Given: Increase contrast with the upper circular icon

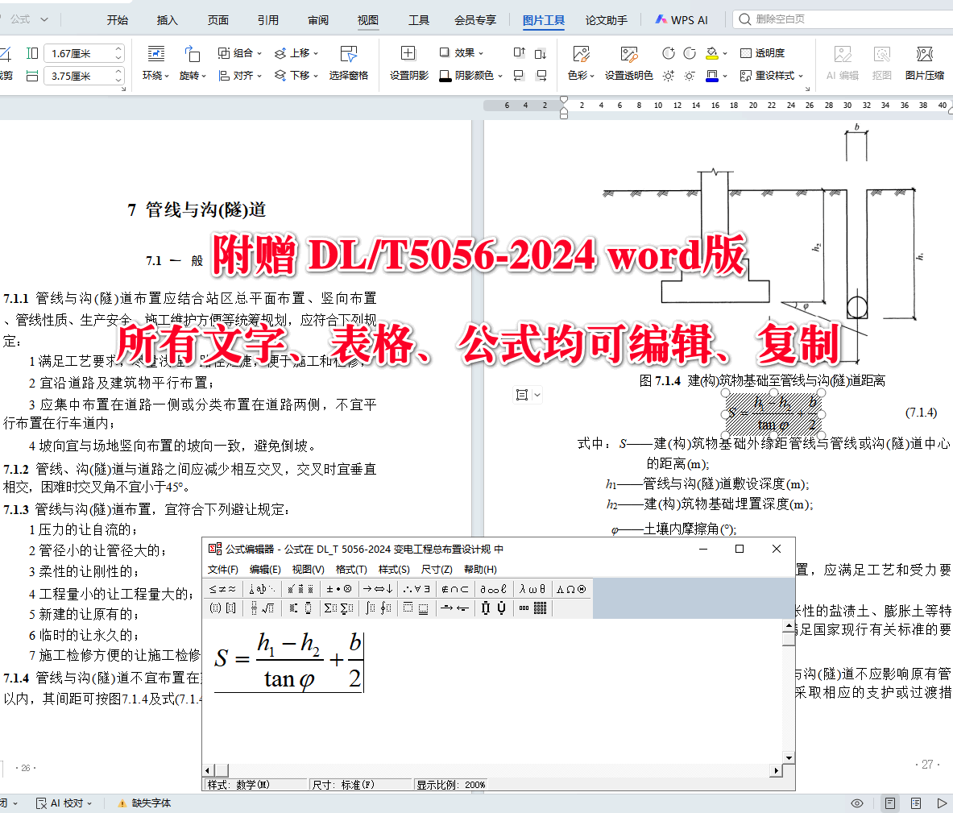Looking at the screenshot, I should click(669, 53).
